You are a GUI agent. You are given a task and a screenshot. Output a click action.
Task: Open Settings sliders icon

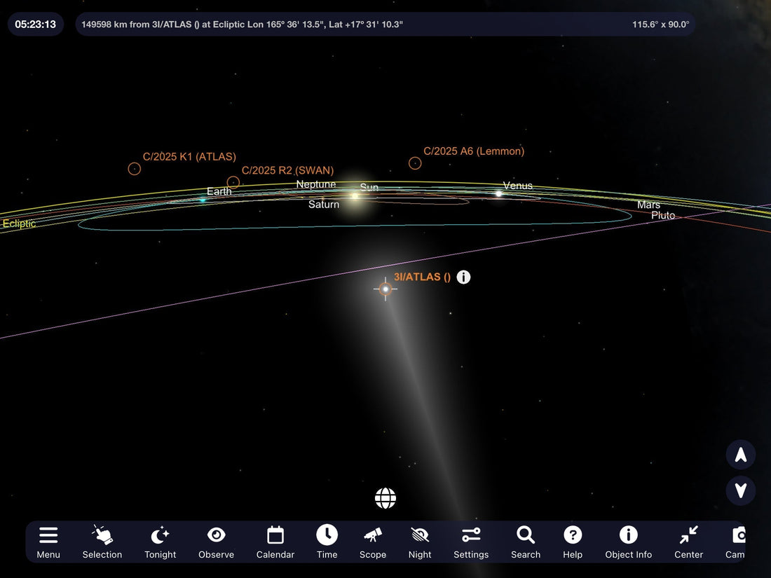point(471,536)
